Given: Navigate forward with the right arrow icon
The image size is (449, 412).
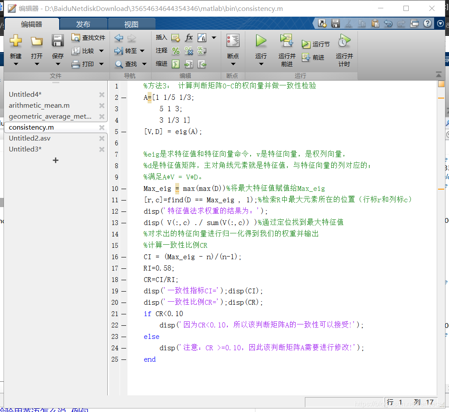Looking at the screenshot, I should pyautogui.click(x=132, y=38).
